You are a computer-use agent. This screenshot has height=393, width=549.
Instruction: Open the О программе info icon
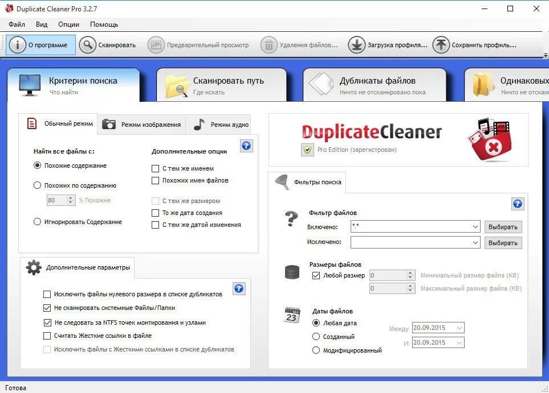tap(17, 45)
